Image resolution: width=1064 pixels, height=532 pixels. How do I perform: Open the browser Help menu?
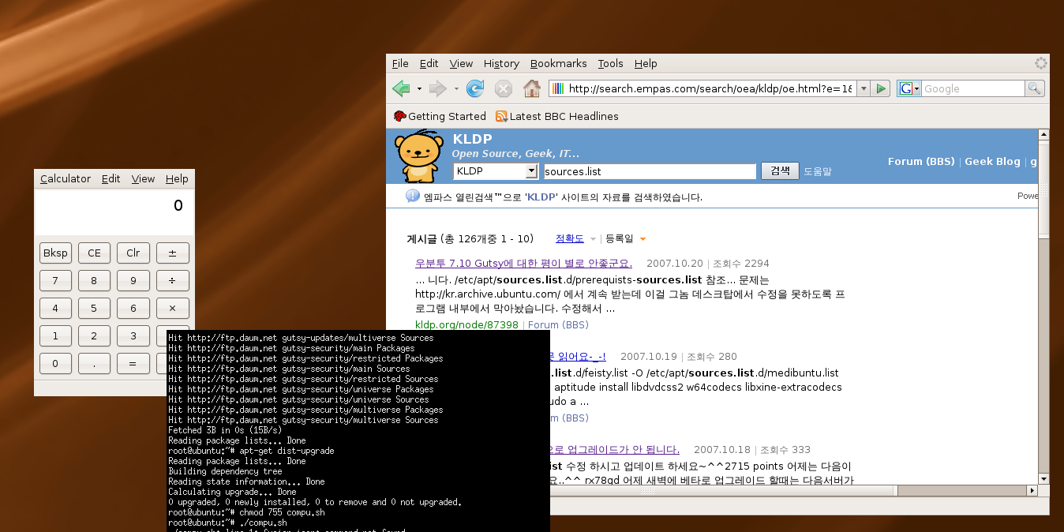tap(646, 63)
